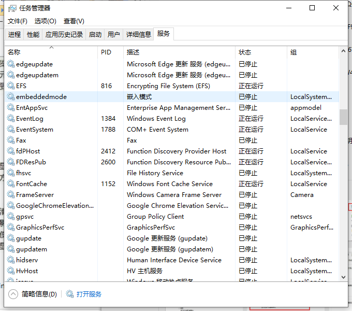The image size is (352, 311).
Task: Click the gear icon for Fax service
Action: click(x=10, y=140)
